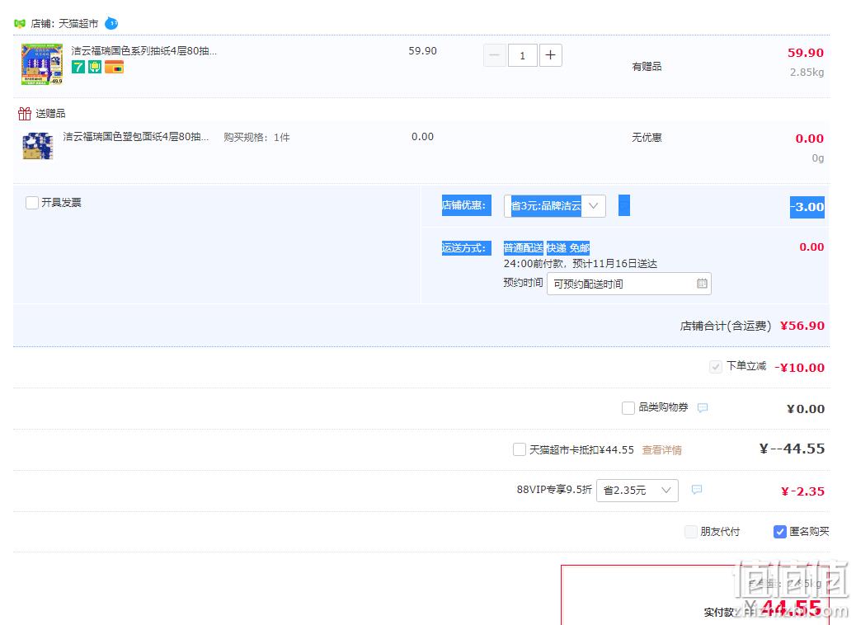Open the 88VIP 省2.35元 dropdown
This screenshot has height=625, width=856.
coord(637,490)
